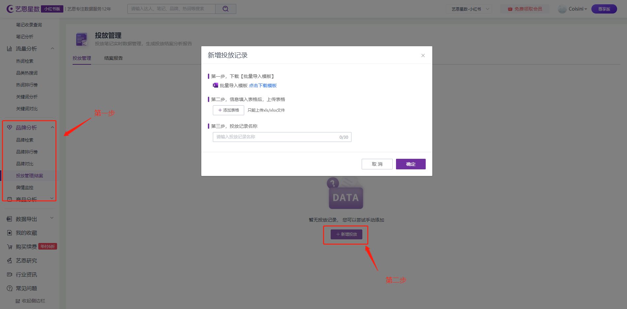The image size is (627, 309).
Task: Select the 艺恩研究 sidebar icon
Action: pyautogui.click(x=9, y=260)
